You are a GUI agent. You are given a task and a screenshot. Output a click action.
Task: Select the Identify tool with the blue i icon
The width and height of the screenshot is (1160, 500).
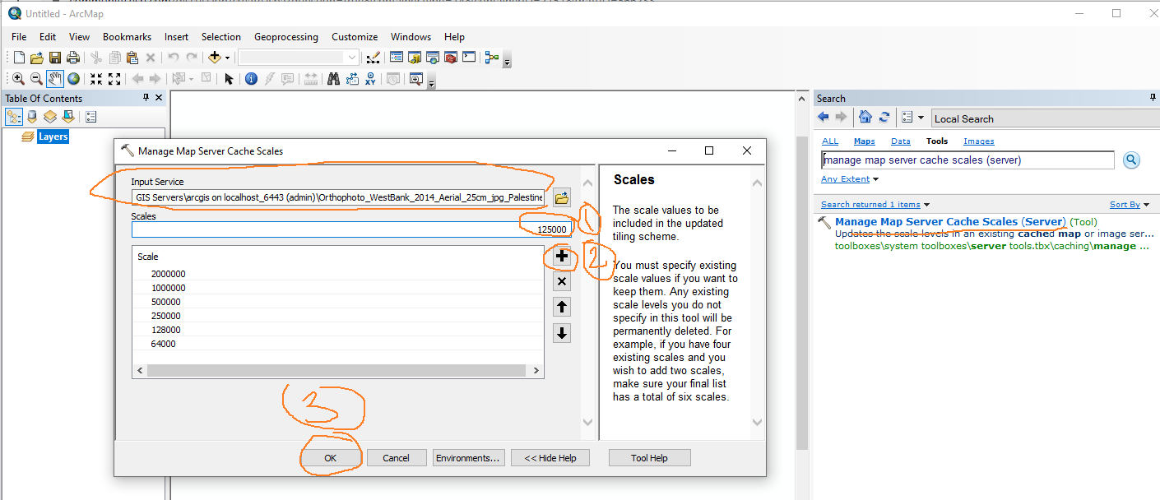point(252,79)
